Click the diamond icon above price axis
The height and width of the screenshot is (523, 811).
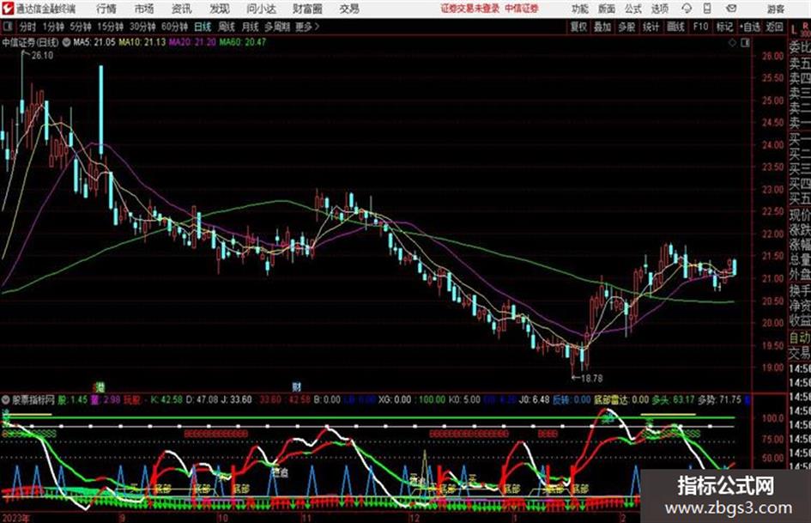coord(732,43)
